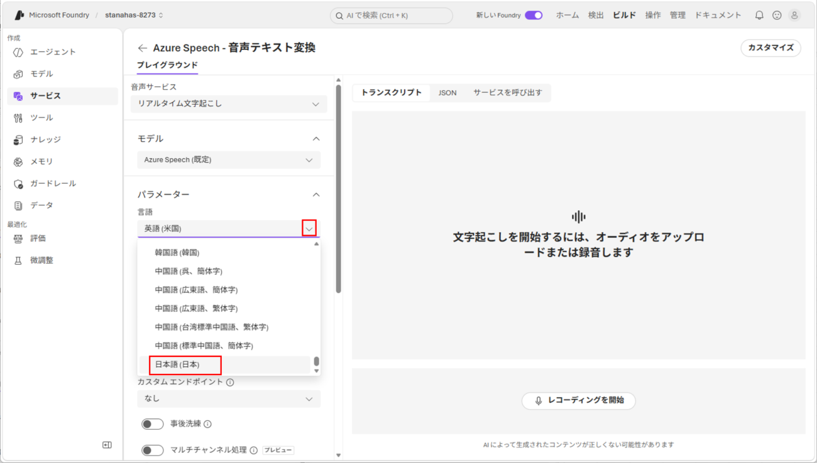Click the 評価 scale icon in sidebar
817x463 pixels.
pos(18,238)
